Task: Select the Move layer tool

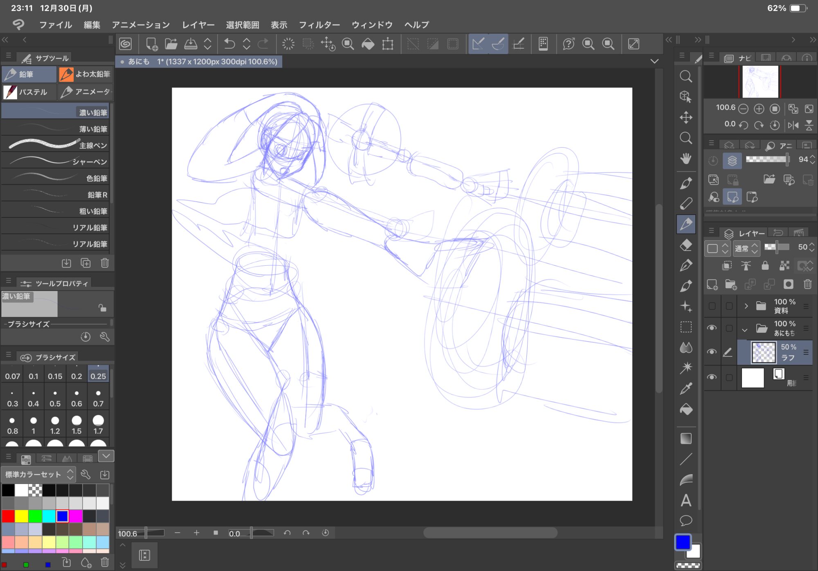Action: pyautogui.click(x=686, y=117)
